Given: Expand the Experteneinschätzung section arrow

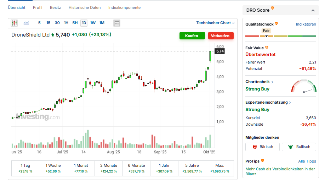Looking at the screenshot, I should click(x=290, y=103).
